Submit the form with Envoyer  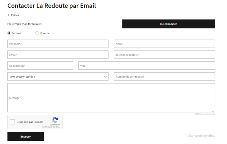tap(25, 137)
